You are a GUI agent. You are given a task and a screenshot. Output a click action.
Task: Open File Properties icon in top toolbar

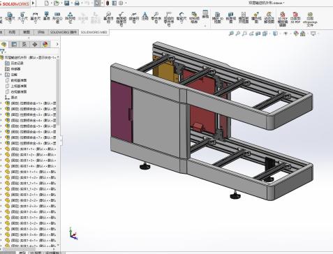click(114, 3)
